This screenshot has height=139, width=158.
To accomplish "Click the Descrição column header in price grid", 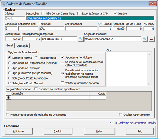I will [50, 94].
